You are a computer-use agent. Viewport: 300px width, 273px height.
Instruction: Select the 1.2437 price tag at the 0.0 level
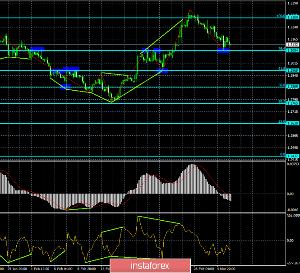tap(293, 156)
